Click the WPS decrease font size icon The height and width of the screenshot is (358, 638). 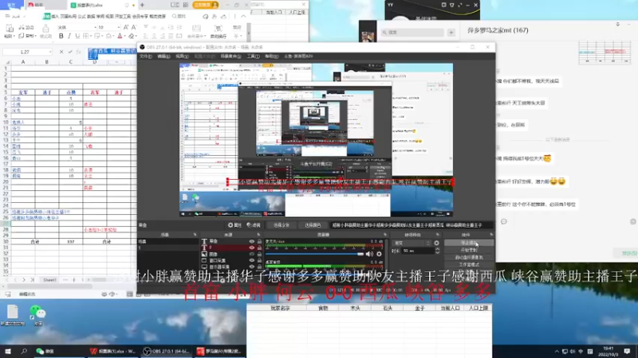(133, 27)
